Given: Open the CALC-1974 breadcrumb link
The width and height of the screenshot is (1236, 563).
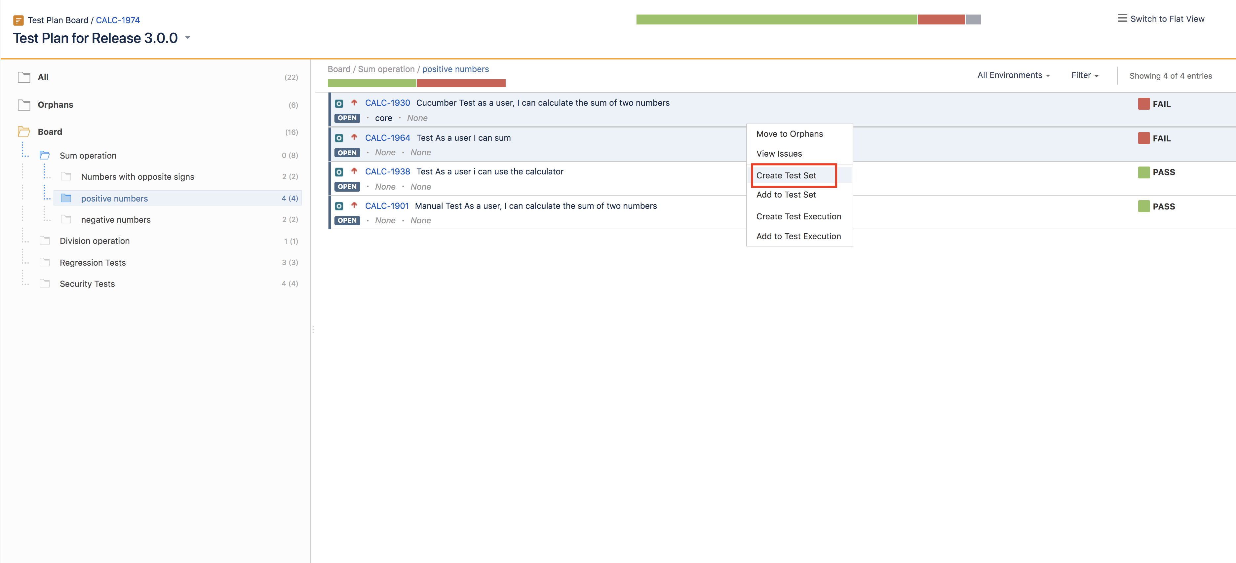Looking at the screenshot, I should pos(118,20).
